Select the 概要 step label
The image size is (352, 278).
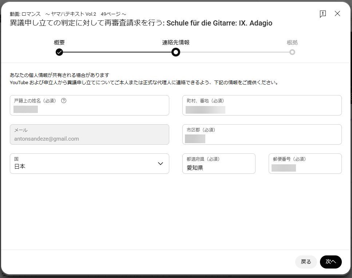59,43
